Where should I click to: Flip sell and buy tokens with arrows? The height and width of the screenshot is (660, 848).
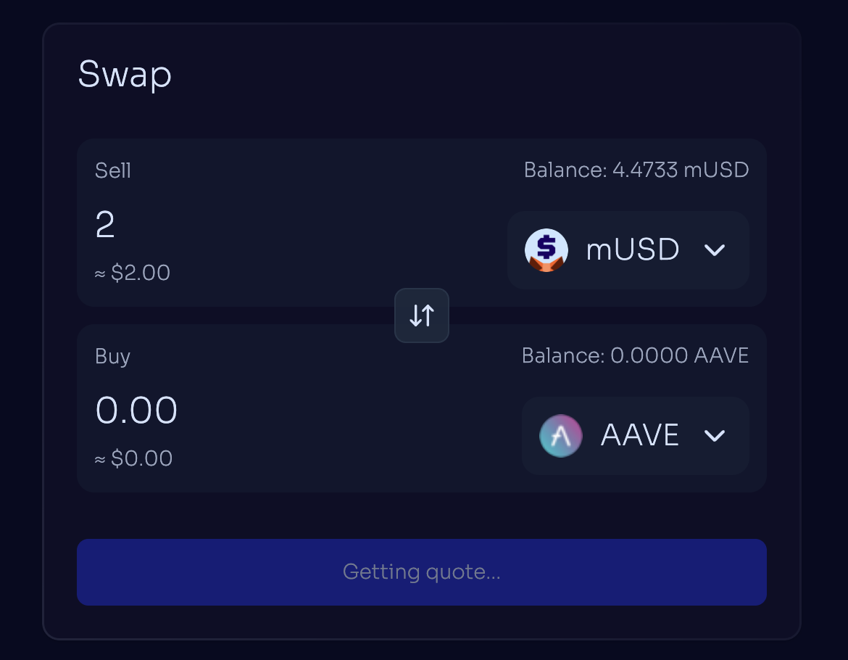point(422,315)
